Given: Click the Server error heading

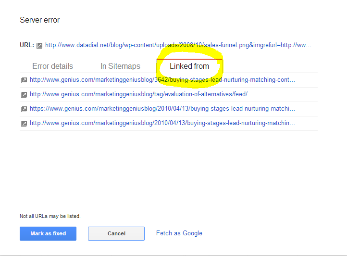Looking at the screenshot, I should (x=39, y=20).
